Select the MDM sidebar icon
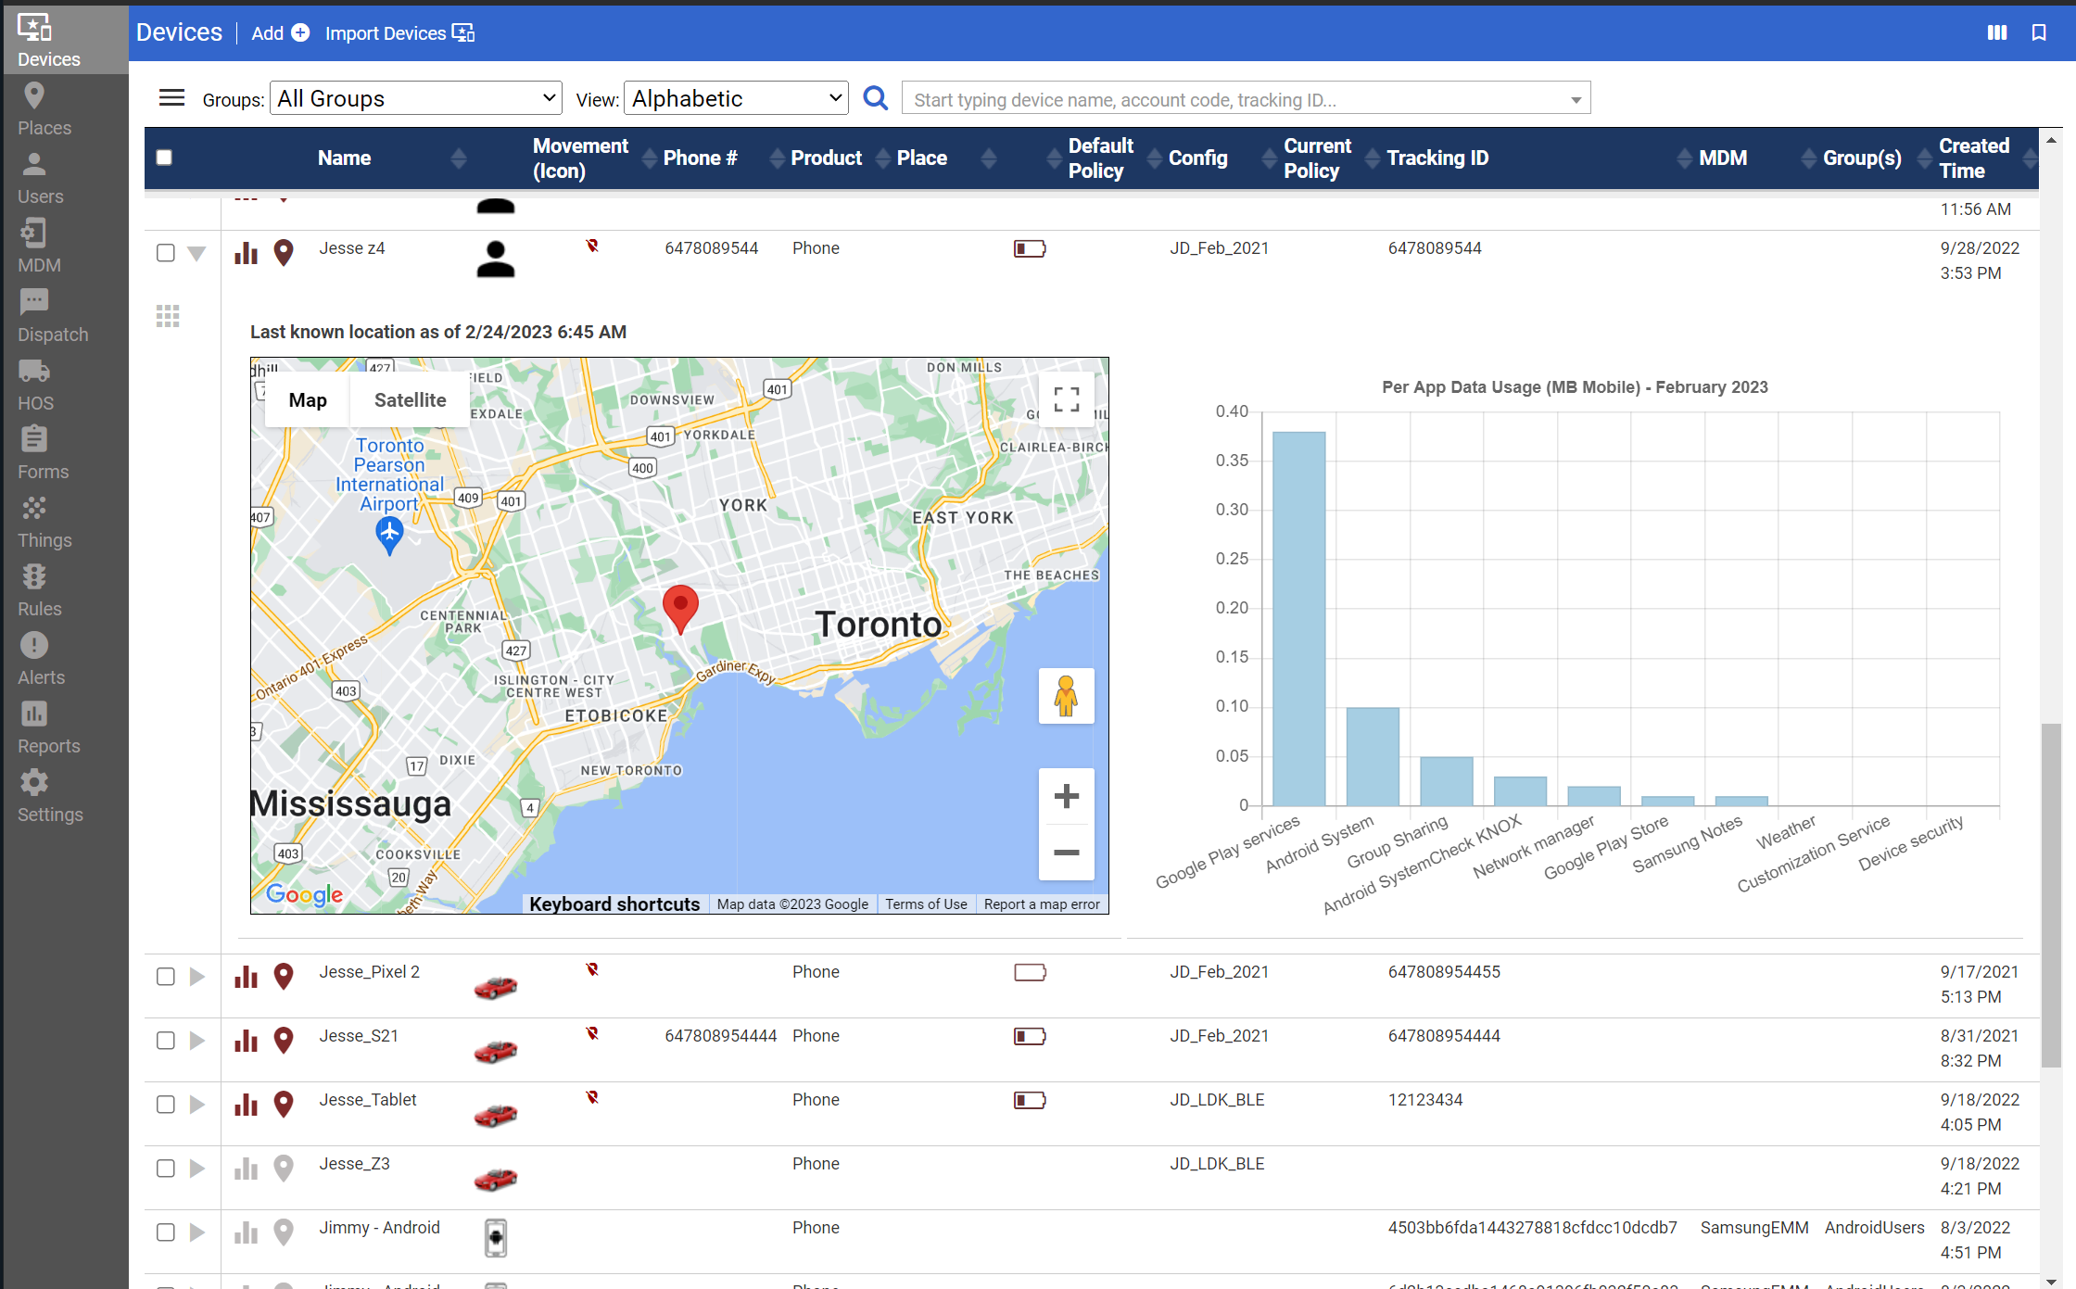The height and width of the screenshot is (1289, 2076). [35, 244]
